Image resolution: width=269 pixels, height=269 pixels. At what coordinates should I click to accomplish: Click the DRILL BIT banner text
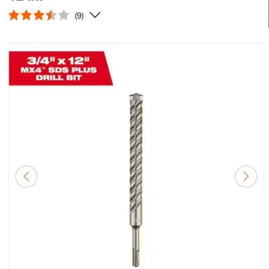(59, 78)
